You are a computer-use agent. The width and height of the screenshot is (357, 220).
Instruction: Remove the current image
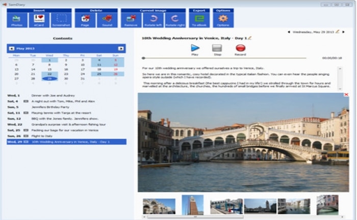click(x=131, y=19)
